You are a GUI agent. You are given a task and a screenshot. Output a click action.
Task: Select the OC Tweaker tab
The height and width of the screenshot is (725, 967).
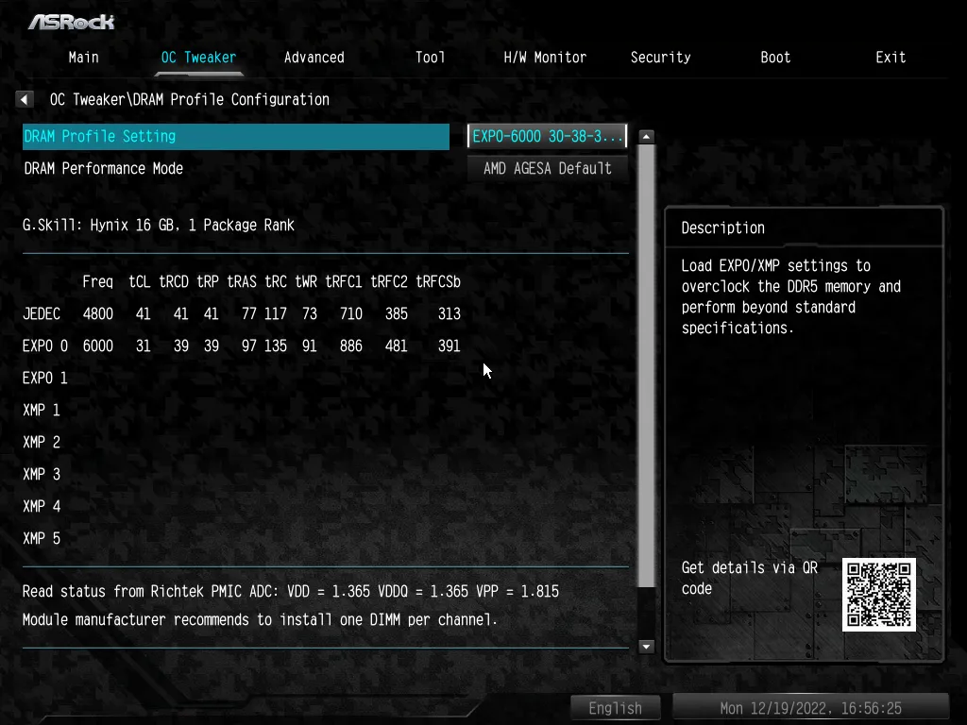tap(198, 58)
